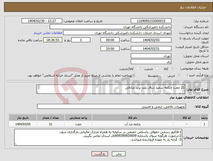
Task: Click label طبقه بندی موضوعی
Action: click(x=194, y=68)
